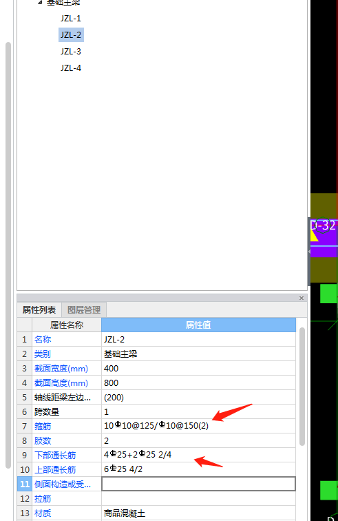Viewport: 338px width, 521px height.
Task: Click the 类别 property label
Action: click(43, 354)
